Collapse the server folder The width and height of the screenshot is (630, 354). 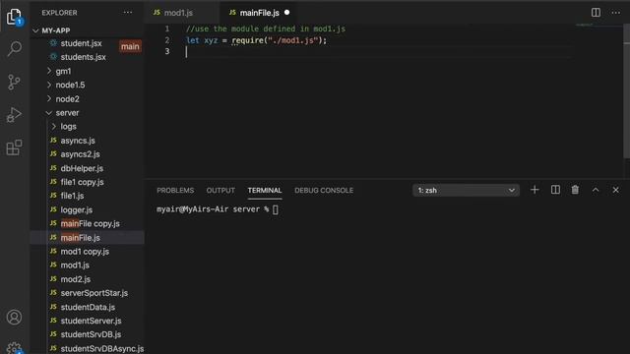pyautogui.click(x=88, y=113)
